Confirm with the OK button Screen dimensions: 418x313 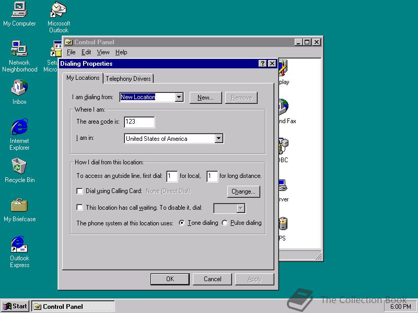pyautogui.click(x=170, y=279)
